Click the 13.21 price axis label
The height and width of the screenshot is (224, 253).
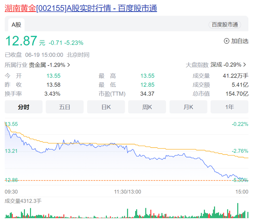[11, 151]
